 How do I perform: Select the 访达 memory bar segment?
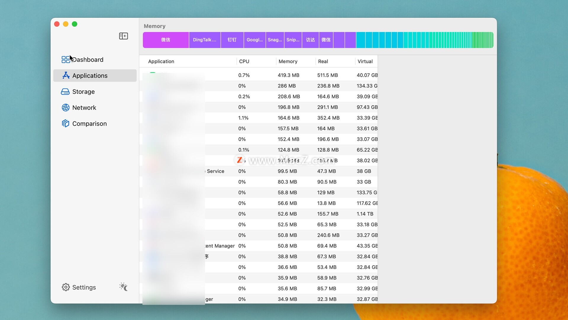pos(310,40)
